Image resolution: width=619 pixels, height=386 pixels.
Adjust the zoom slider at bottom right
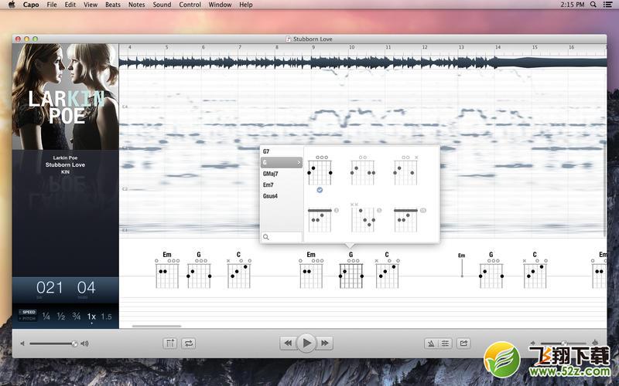(564, 343)
